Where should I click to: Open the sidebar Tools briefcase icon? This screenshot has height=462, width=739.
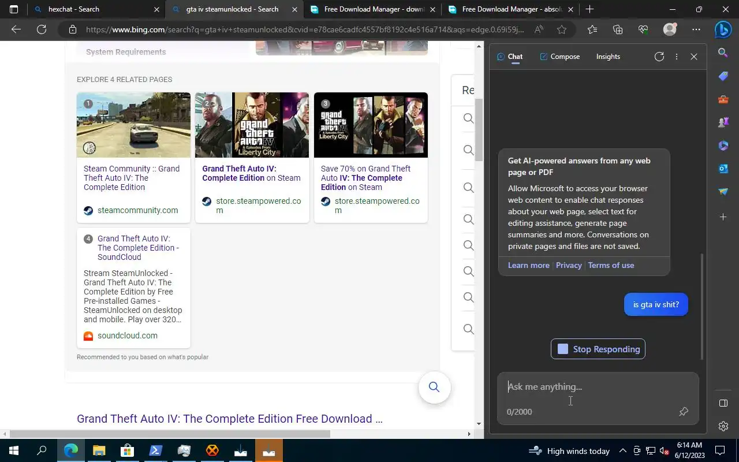click(x=723, y=99)
